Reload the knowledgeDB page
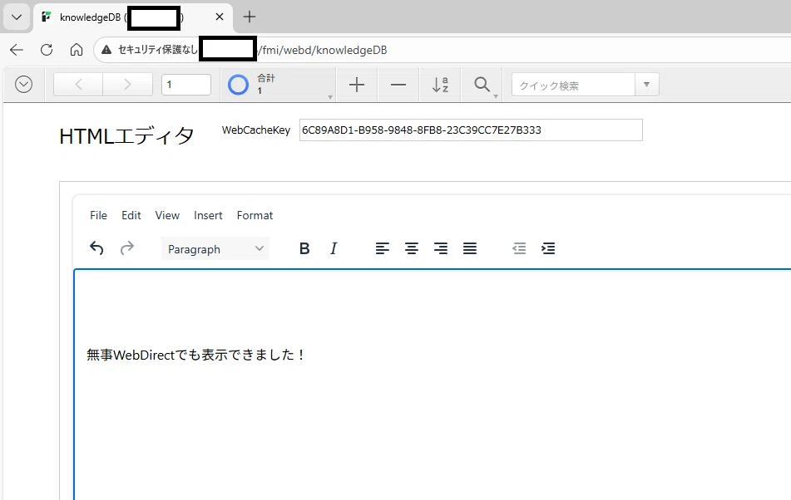 point(47,50)
